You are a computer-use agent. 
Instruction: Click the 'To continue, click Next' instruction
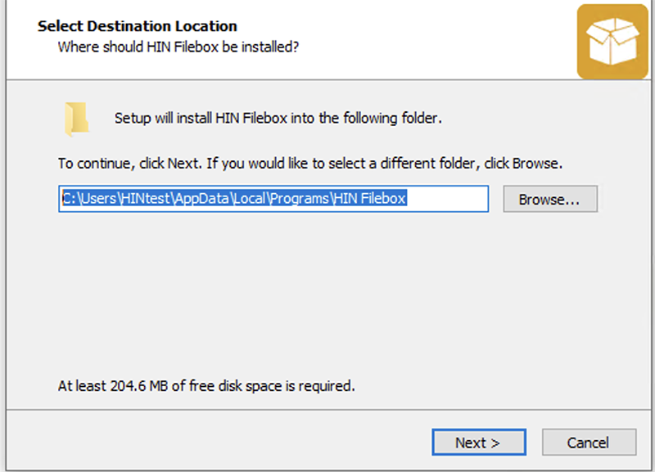[x=310, y=163]
